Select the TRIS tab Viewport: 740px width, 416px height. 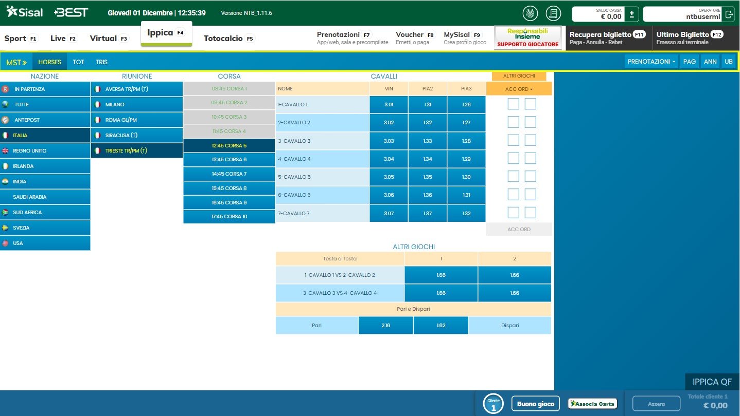(x=101, y=62)
